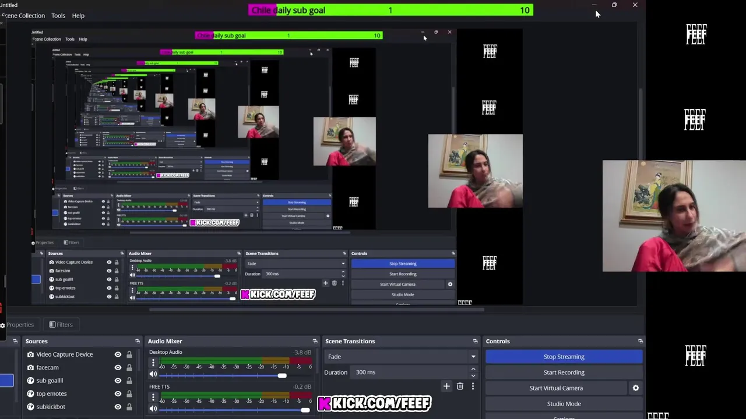Screen dimensions: 746x419
Task: Open FREE TTS three-dot options menu
Action: pos(153,397)
